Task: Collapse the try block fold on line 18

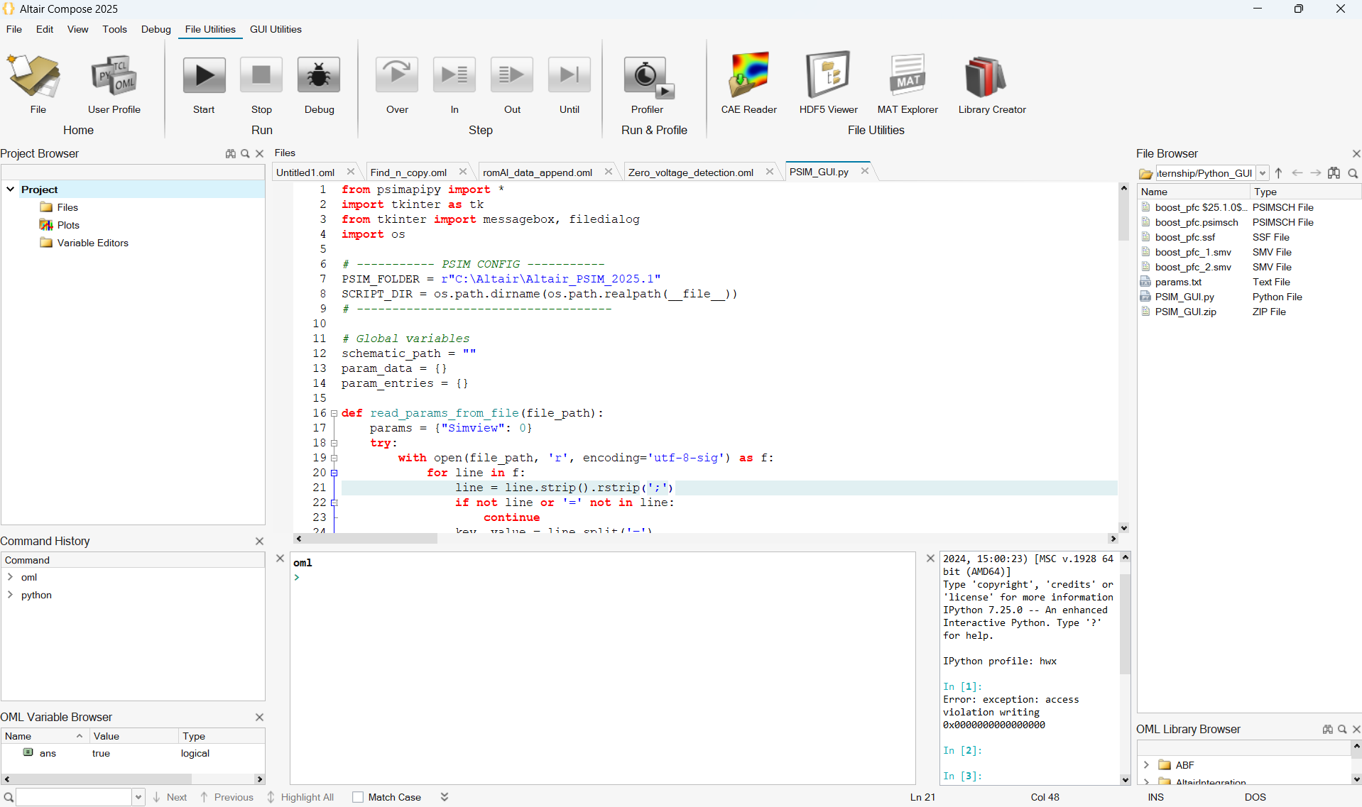Action: [334, 443]
